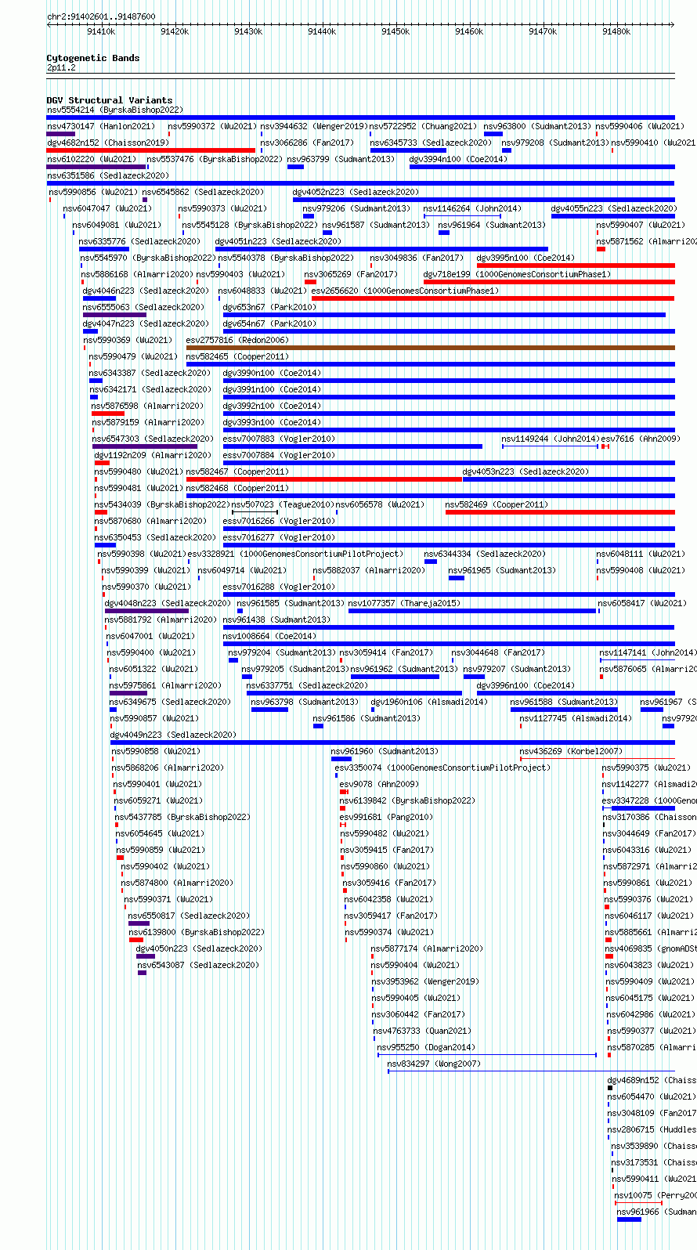Viewport: 697px width, 1250px height.
Task: Select dgv654n67 (Park2010) label
Action: [x=269, y=323]
